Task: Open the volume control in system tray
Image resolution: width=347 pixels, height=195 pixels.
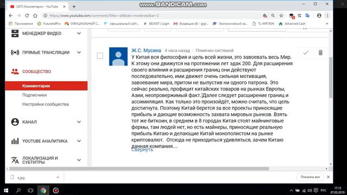Action: tap(310, 191)
